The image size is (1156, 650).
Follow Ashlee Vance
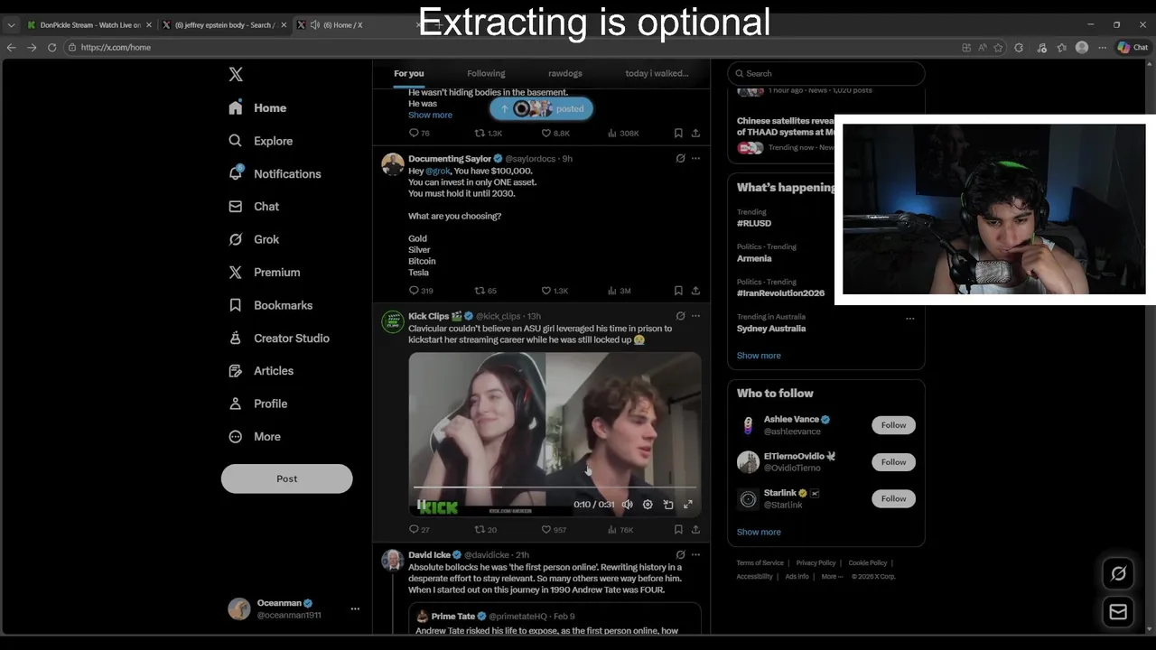click(893, 425)
